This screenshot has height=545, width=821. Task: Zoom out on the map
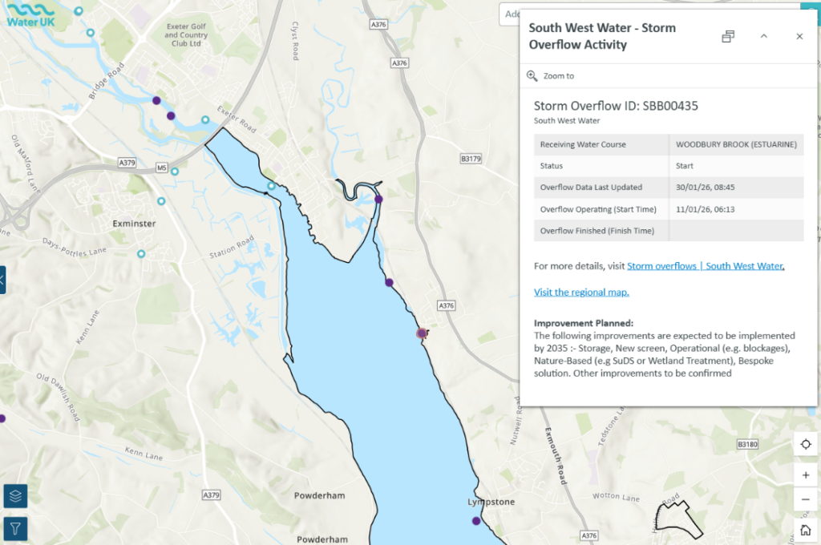[x=805, y=500]
